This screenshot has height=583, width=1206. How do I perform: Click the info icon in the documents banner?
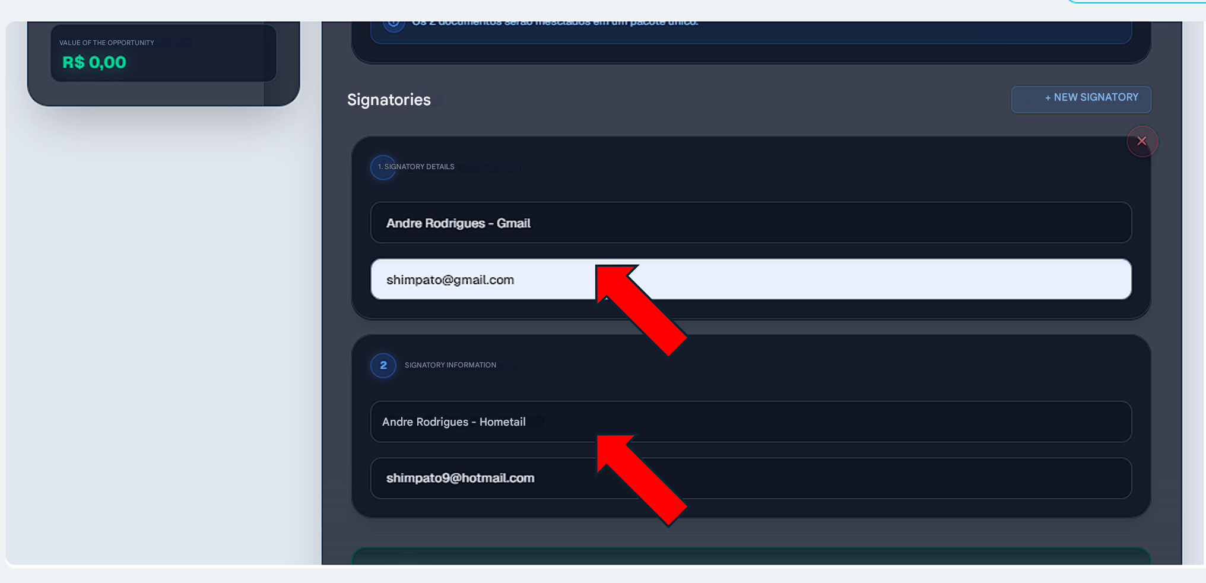[393, 24]
